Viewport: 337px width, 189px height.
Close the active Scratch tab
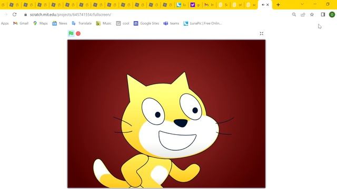[267, 5]
